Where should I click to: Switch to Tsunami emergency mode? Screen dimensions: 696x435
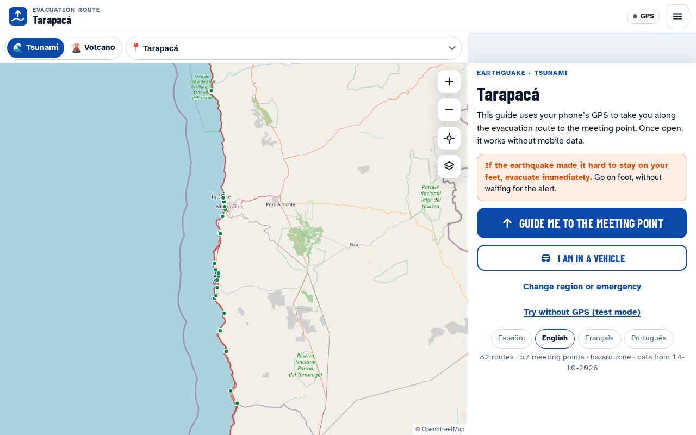(35, 48)
